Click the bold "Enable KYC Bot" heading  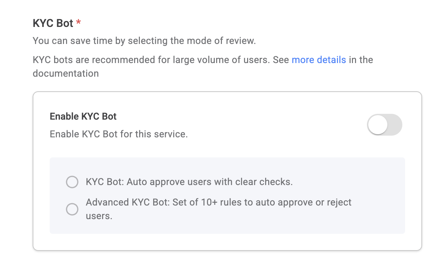(83, 117)
